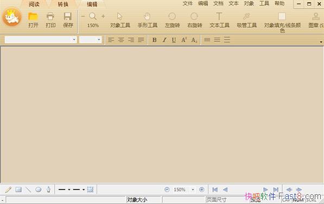This screenshot has width=324, height=204.
Task: Click bottom zoom out circle button
Action: [167, 189]
